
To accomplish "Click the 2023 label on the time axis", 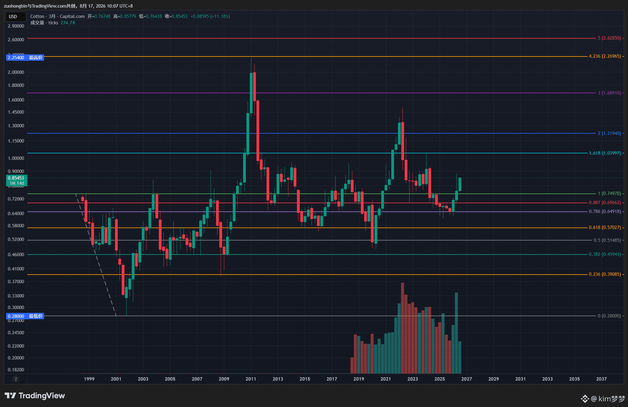I will point(413,379).
